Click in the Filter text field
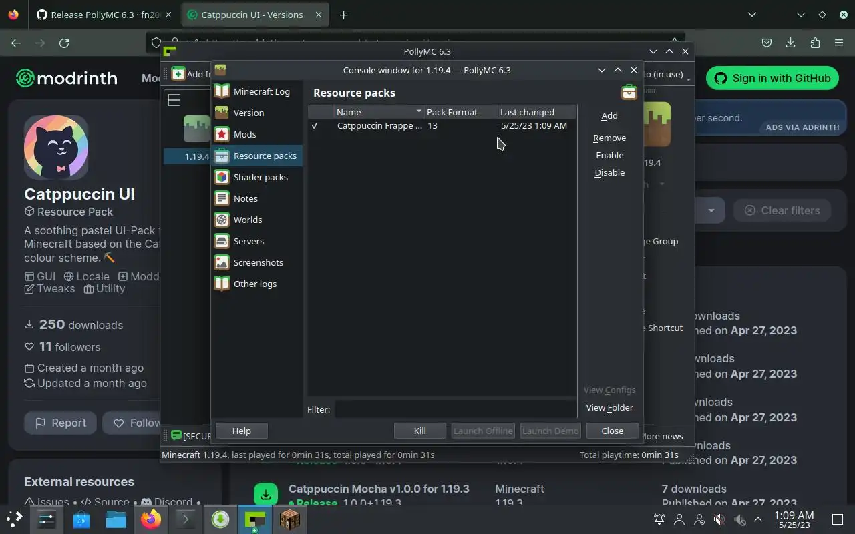855x534 pixels. point(456,409)
